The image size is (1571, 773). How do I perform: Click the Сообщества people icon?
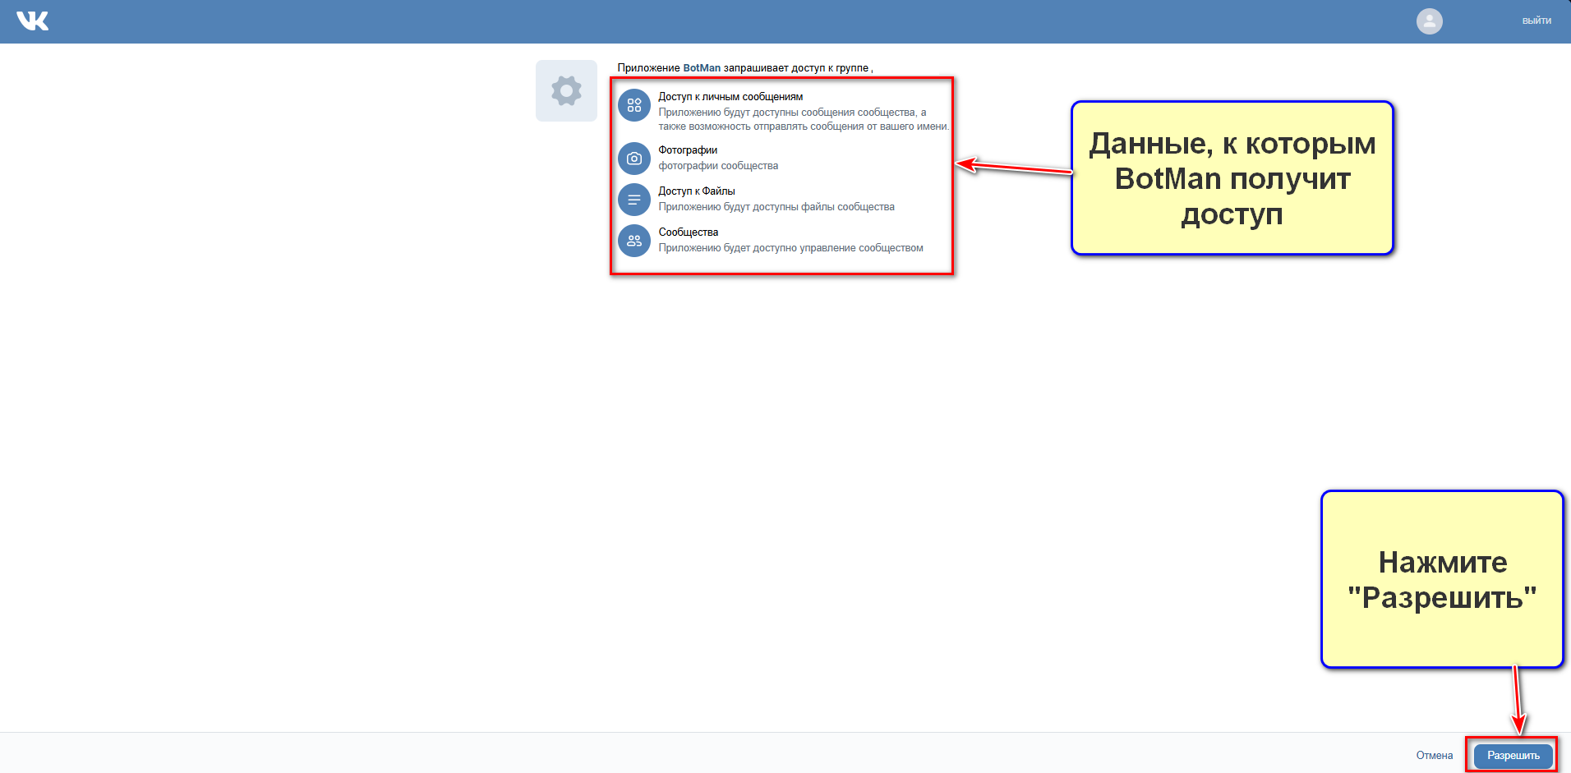pyautogui.click(x=634, y=241)
